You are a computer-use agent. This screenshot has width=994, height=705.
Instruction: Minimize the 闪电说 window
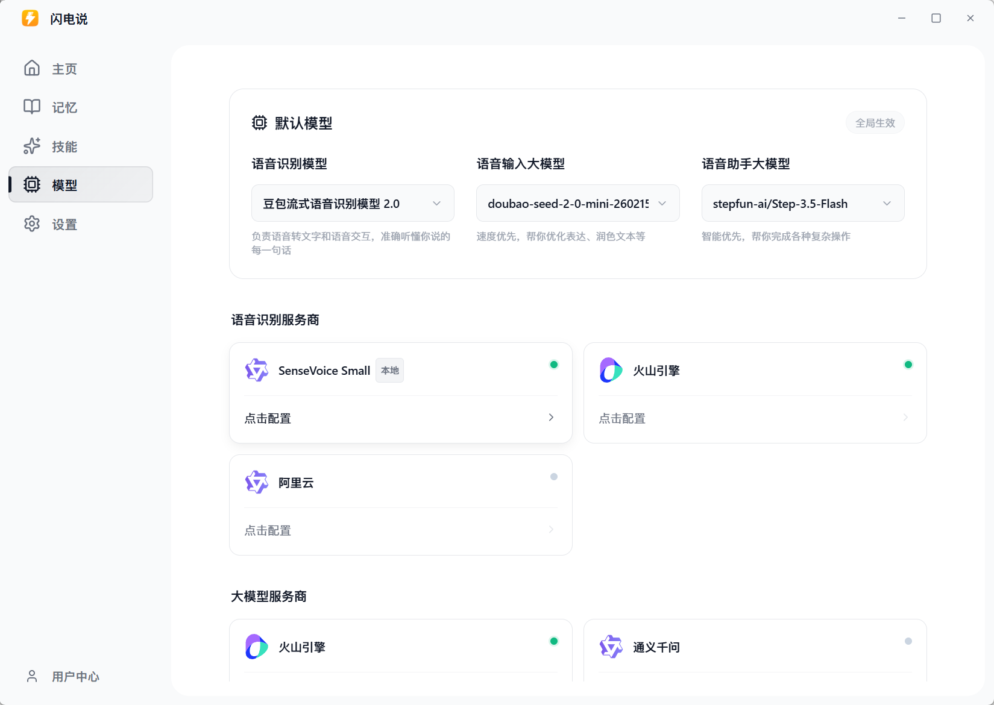point(902,18)
